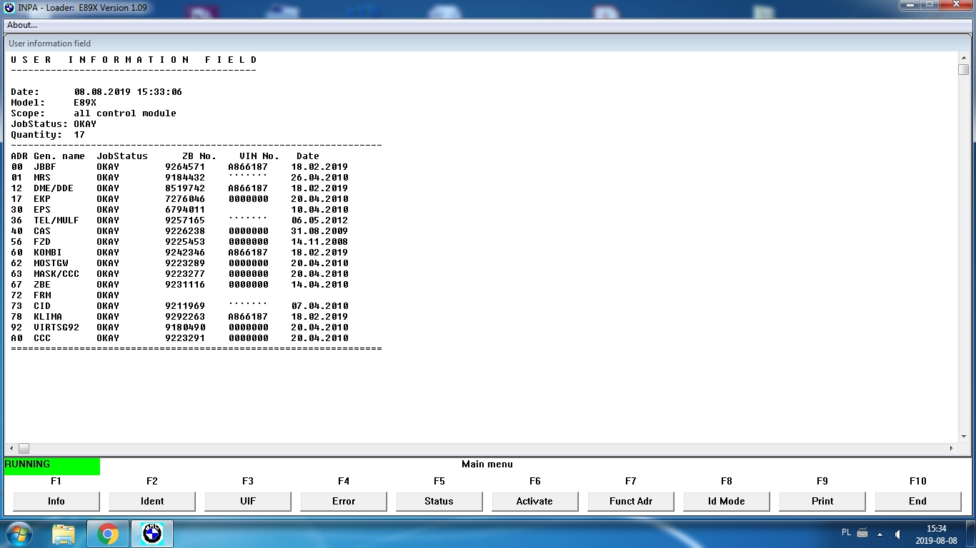This screenshot has width=976, height=548.
Task: Click the CID module name
Action: click(x=42, y=306)
